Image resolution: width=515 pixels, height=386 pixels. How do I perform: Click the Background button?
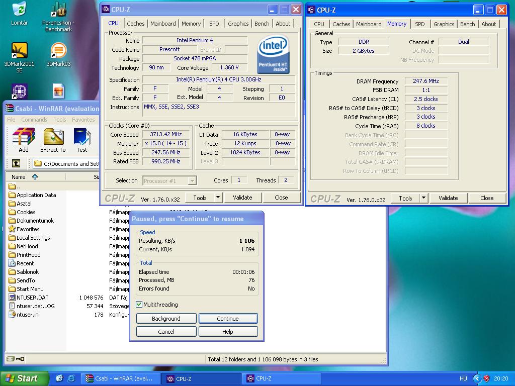click(x=166, y=318)
